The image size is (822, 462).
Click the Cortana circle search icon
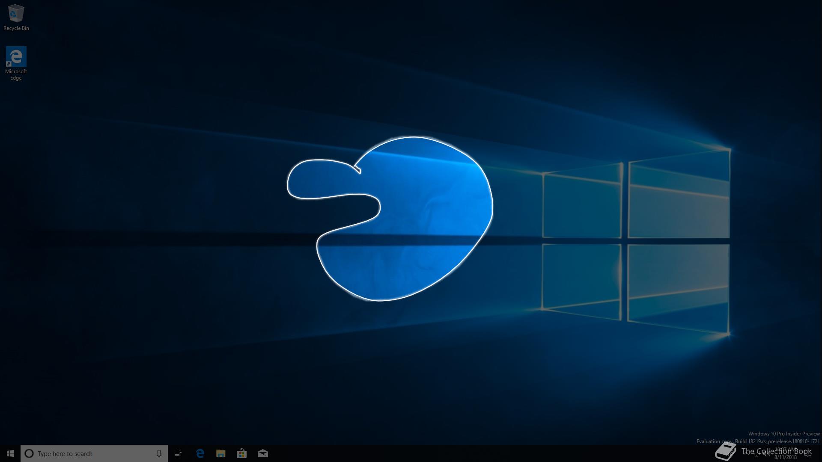(x=29, y=453)
